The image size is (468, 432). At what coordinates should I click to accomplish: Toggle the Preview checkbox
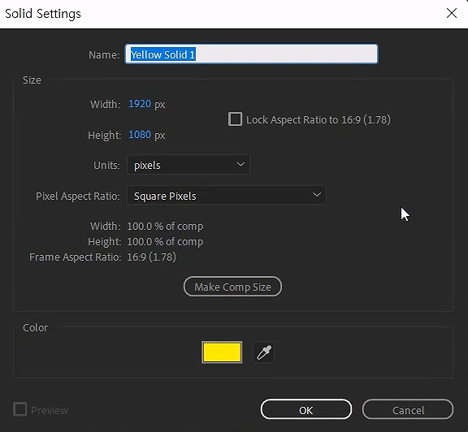20,409
